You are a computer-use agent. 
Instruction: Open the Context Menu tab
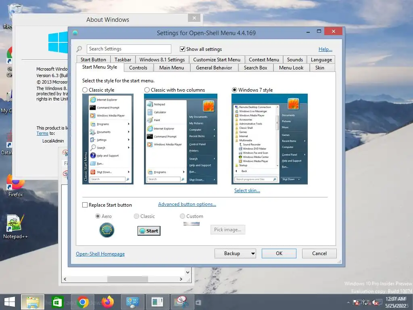point(264,60)
